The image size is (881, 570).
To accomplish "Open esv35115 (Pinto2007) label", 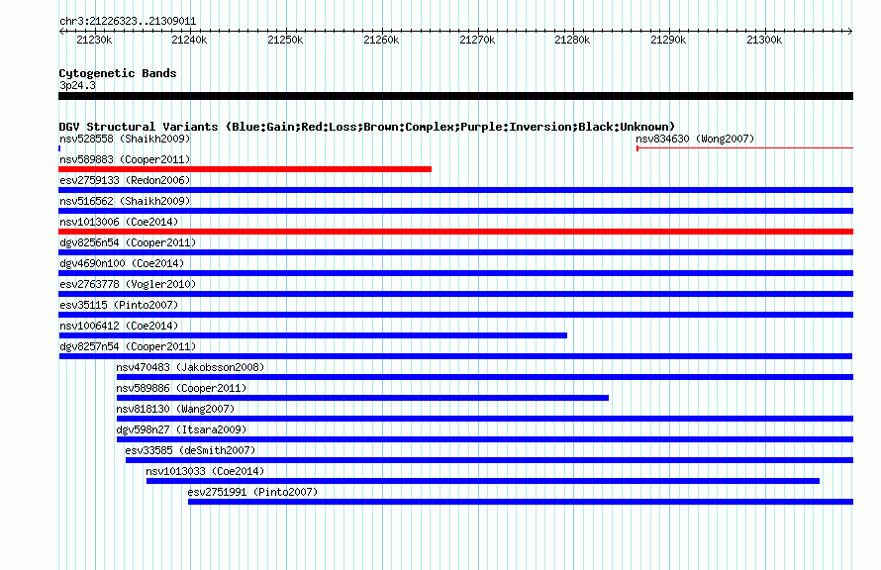I will click(119, 305).
